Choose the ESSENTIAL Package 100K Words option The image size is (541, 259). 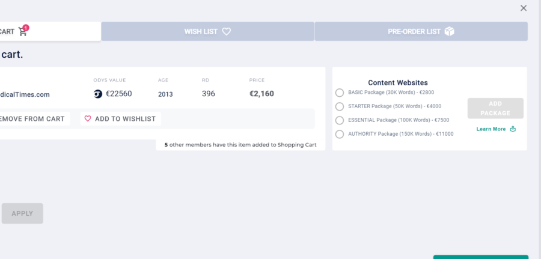(x=340, y=120)
